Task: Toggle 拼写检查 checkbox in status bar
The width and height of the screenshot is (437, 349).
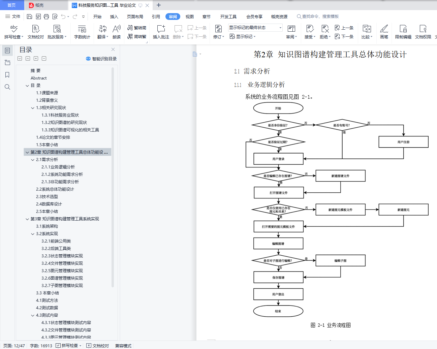Action: pyautogui.click(x=58, y=346)
